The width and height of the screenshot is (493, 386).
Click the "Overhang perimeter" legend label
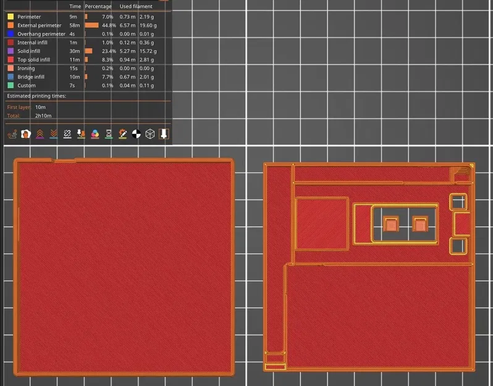point(41,34)
